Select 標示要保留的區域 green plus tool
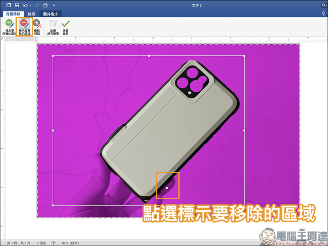Screen dimensions: 328x246 tap(9, 27)
